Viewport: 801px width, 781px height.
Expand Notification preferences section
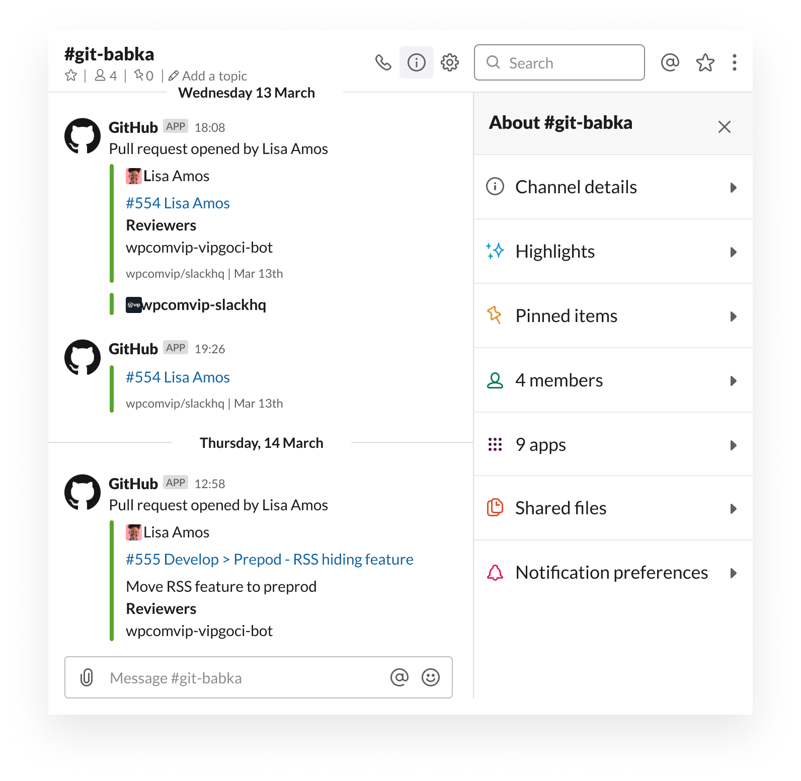point(613,573)
